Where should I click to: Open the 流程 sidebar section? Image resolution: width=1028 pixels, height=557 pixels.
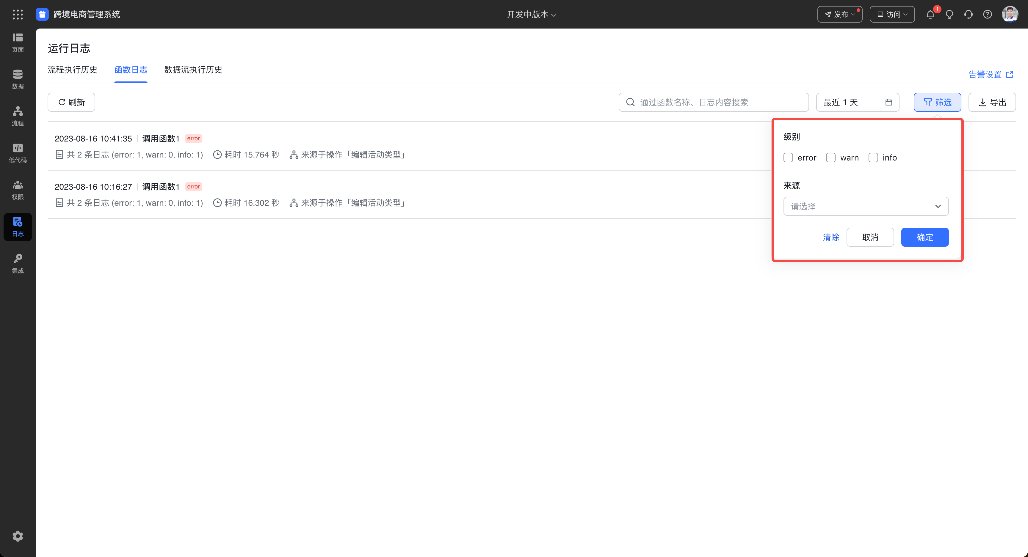click(18, 116)
